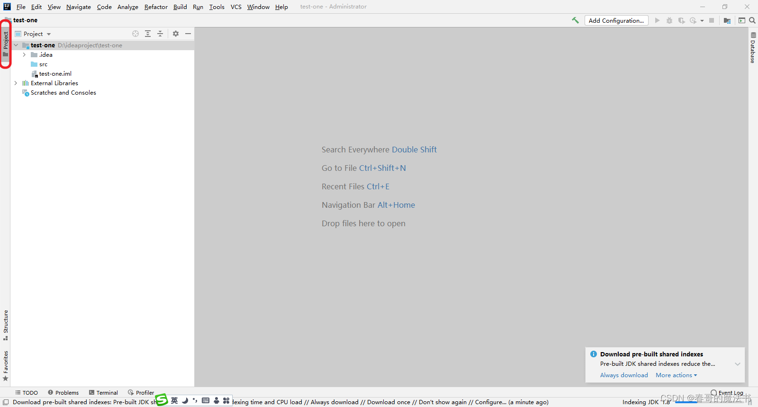Viewport: 758px width, 407px height.
Task: Open the Project Structure icon
Action: [727, 20]
